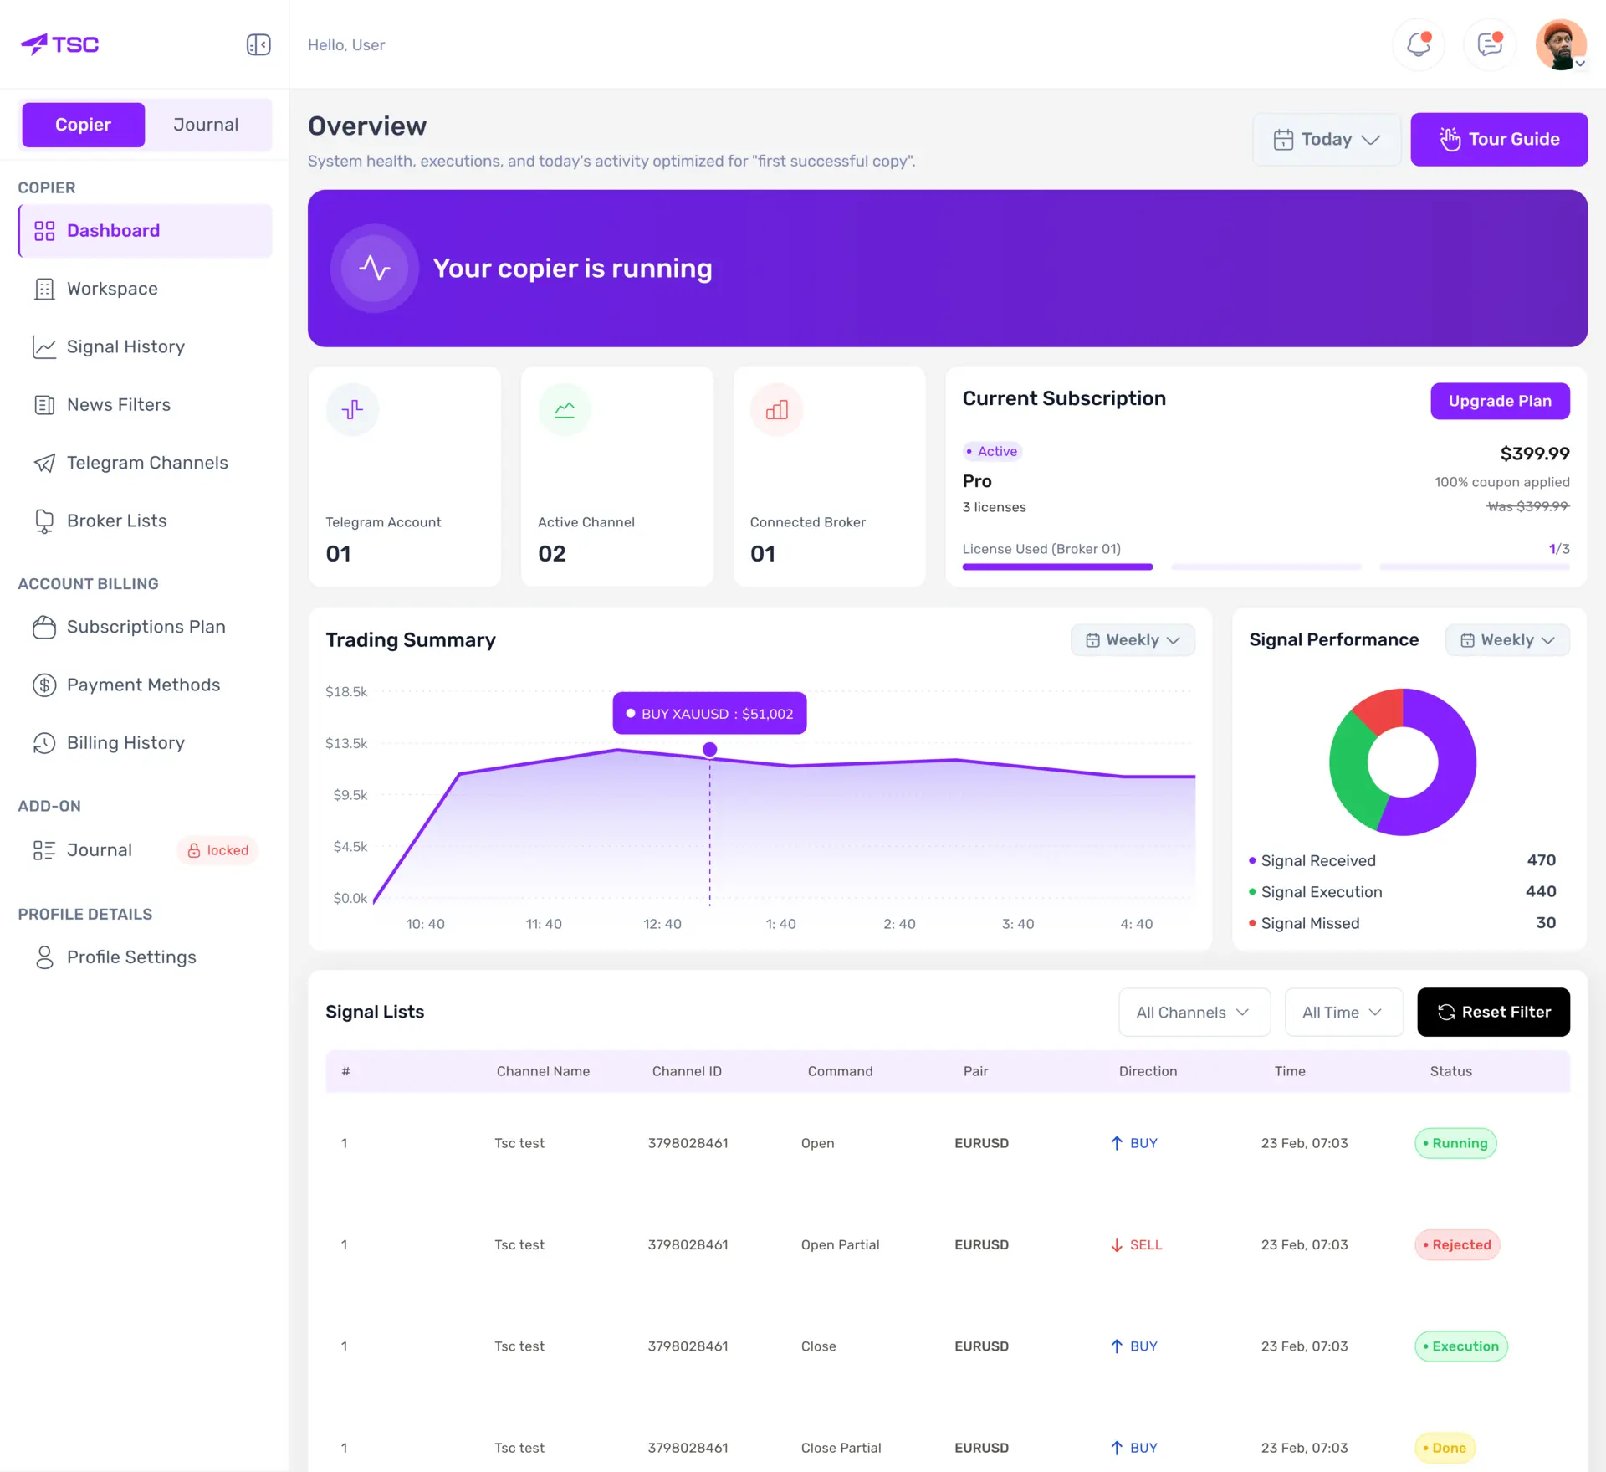Click the Active Channel card icon
The image size is (1606, 1472).
pyautogui.click(x=565, y=409)
